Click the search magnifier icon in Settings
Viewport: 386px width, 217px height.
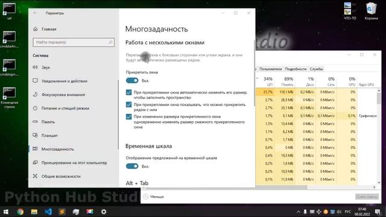point(110,42)
